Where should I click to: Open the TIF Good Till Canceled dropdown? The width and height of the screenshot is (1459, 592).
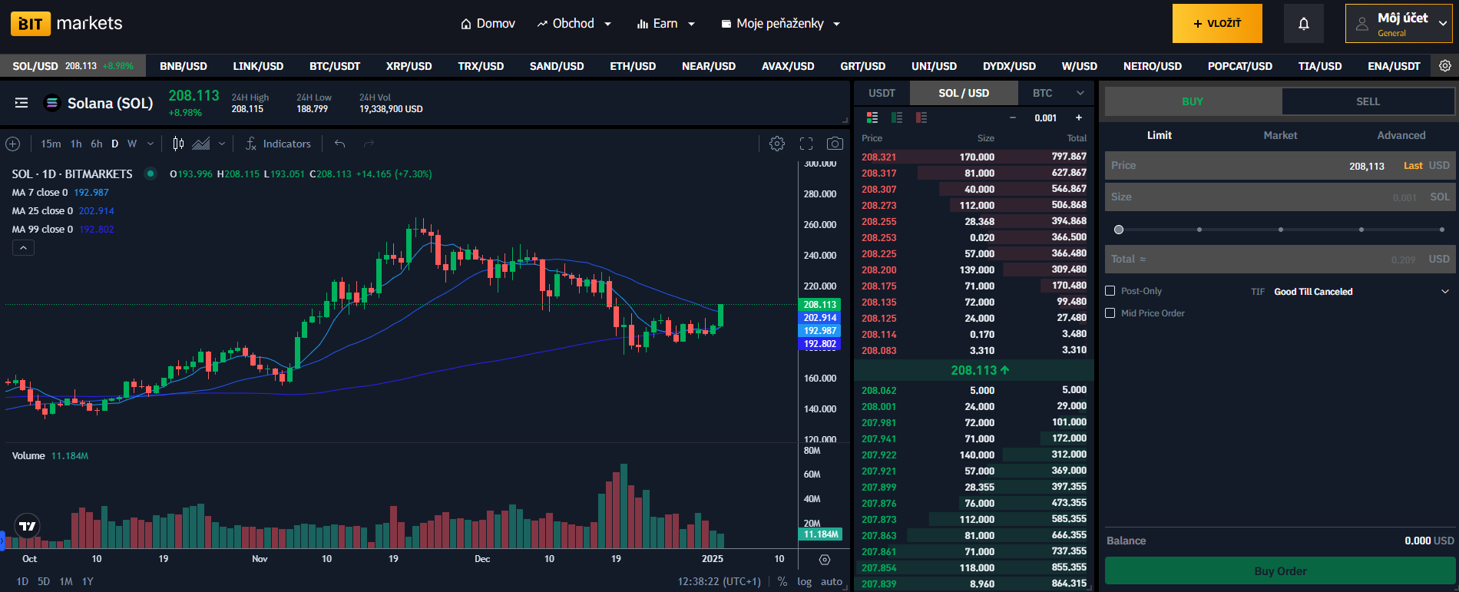[x=1361, y=292]
